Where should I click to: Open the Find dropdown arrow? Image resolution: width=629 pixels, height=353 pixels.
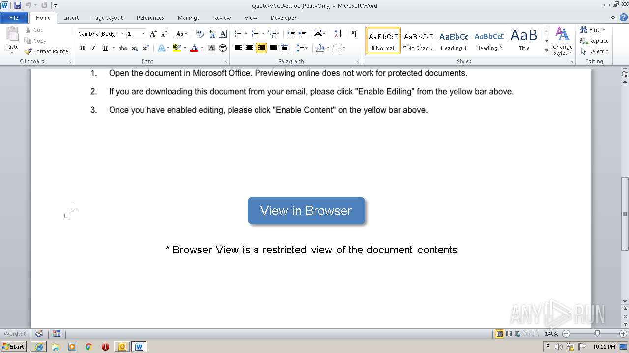(604, 30)
